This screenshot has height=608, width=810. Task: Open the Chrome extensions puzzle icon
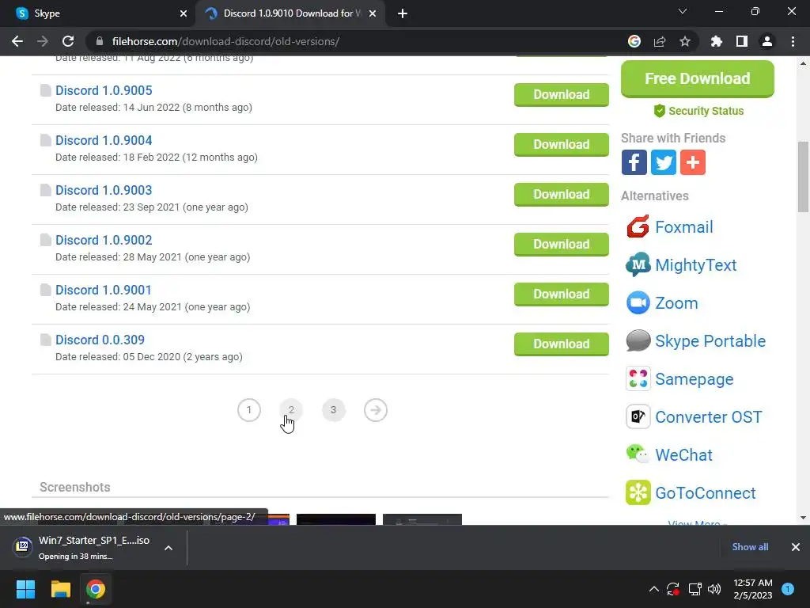coord(716,41)
